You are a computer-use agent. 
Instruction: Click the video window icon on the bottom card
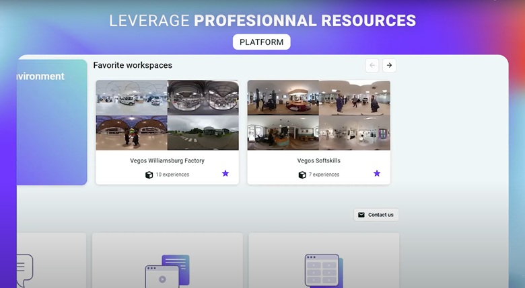pos(166,271)
